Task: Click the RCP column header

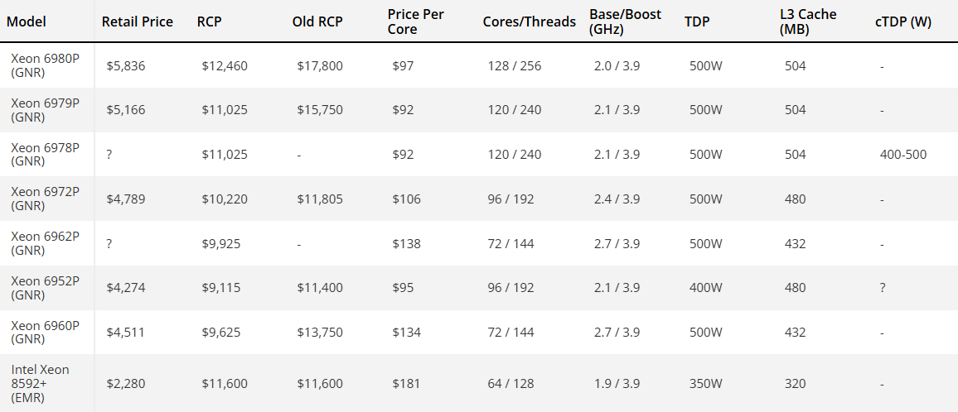Action: tap(209, 22)
